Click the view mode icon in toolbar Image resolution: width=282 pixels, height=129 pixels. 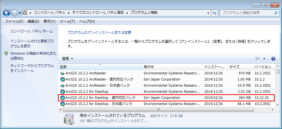(x=258, y=59)
